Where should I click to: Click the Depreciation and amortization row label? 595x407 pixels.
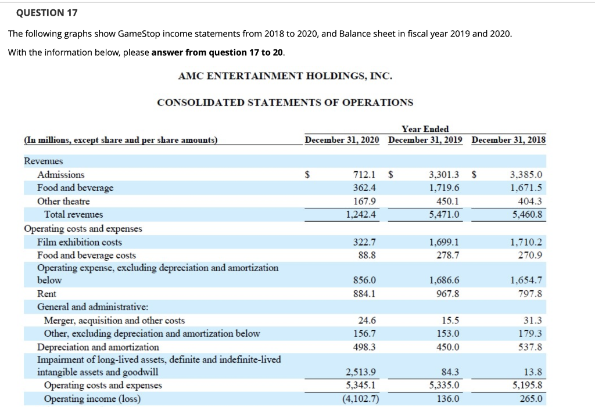98,347
